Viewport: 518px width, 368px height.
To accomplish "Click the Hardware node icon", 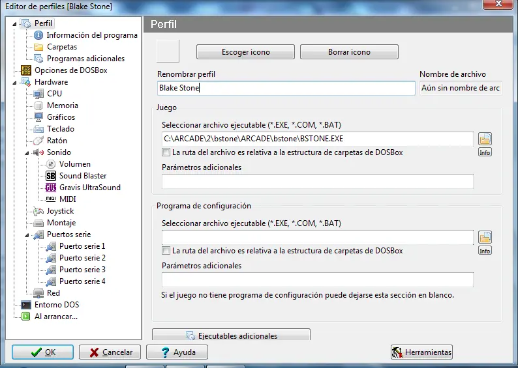I will (26, 82).
